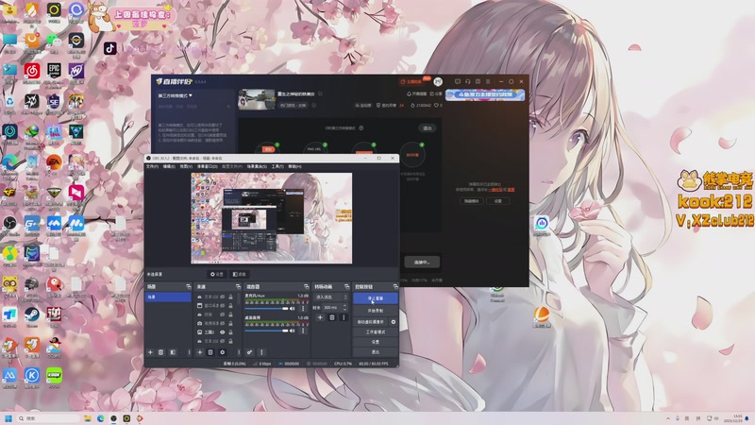Screen dimensions: 755x425
Task: Open the 文件(F) menu in OBS
Action: (152, 167)
